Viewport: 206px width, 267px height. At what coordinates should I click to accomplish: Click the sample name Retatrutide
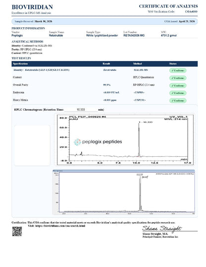56,35
